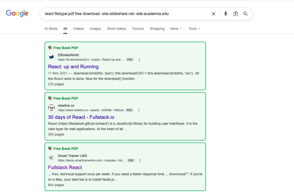The height and width of the screenshot is (193, 294).
Task: Click the magnifying glass search button
Action: click(x=245, y=14)
